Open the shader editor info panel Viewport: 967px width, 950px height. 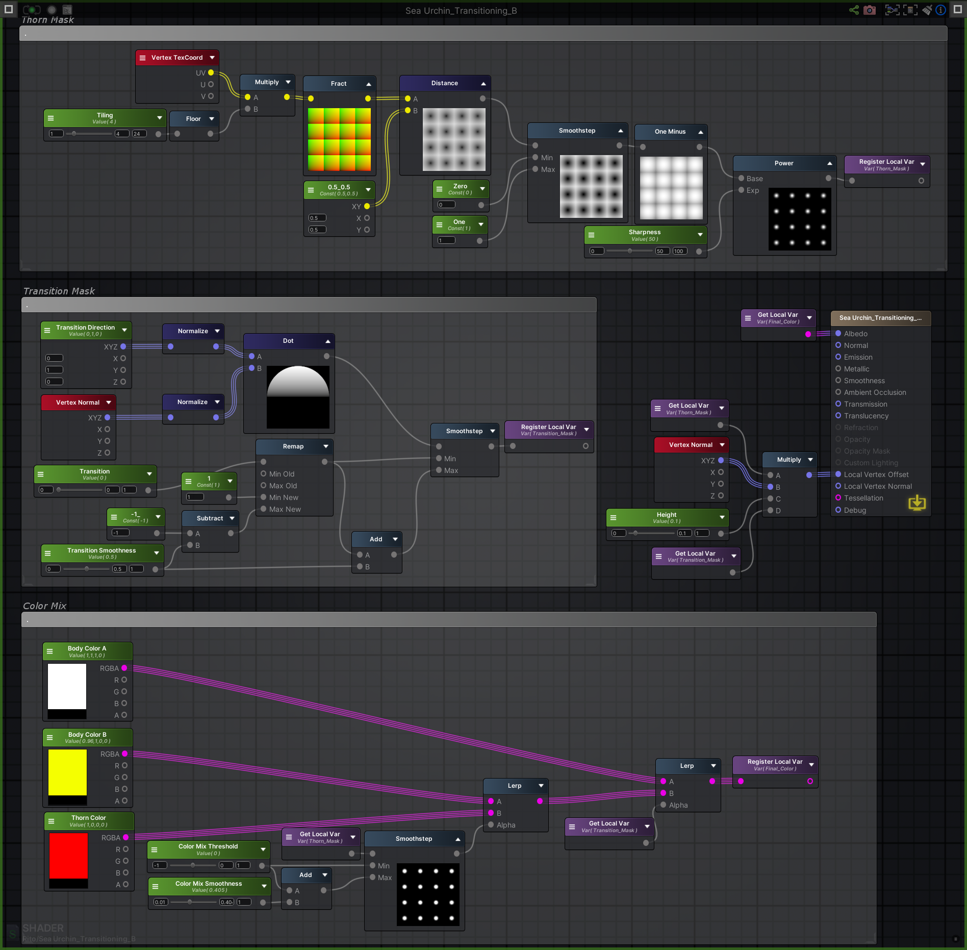[941, 10]
